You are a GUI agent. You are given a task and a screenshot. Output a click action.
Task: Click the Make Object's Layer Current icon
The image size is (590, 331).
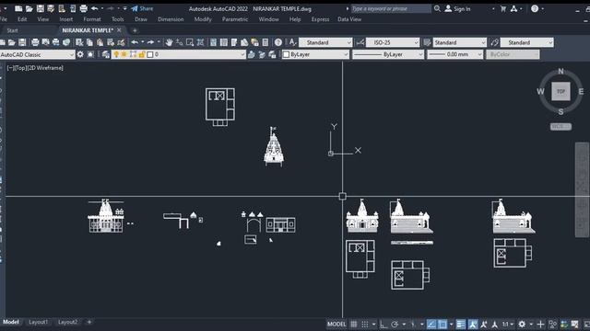(x=252, y=54)
